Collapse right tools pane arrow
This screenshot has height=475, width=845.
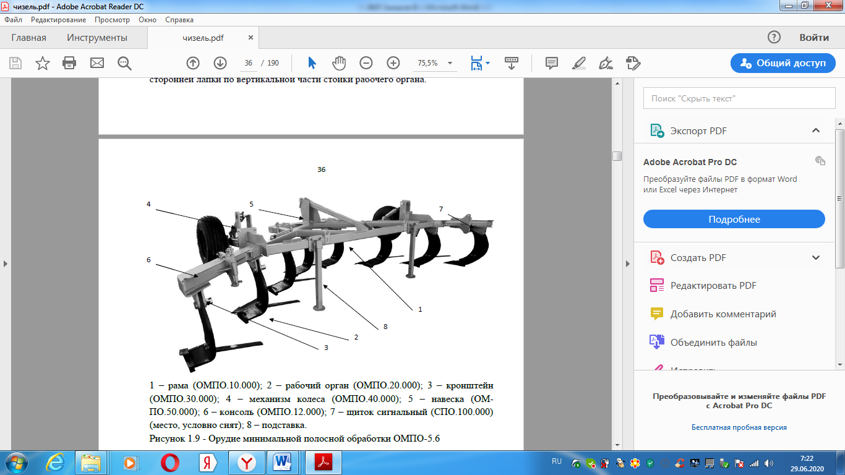click(628, 263)
